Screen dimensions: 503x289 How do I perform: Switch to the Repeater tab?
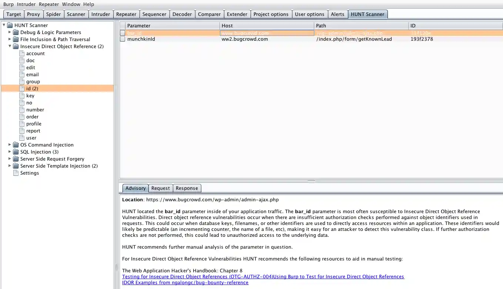click(126, 14)
